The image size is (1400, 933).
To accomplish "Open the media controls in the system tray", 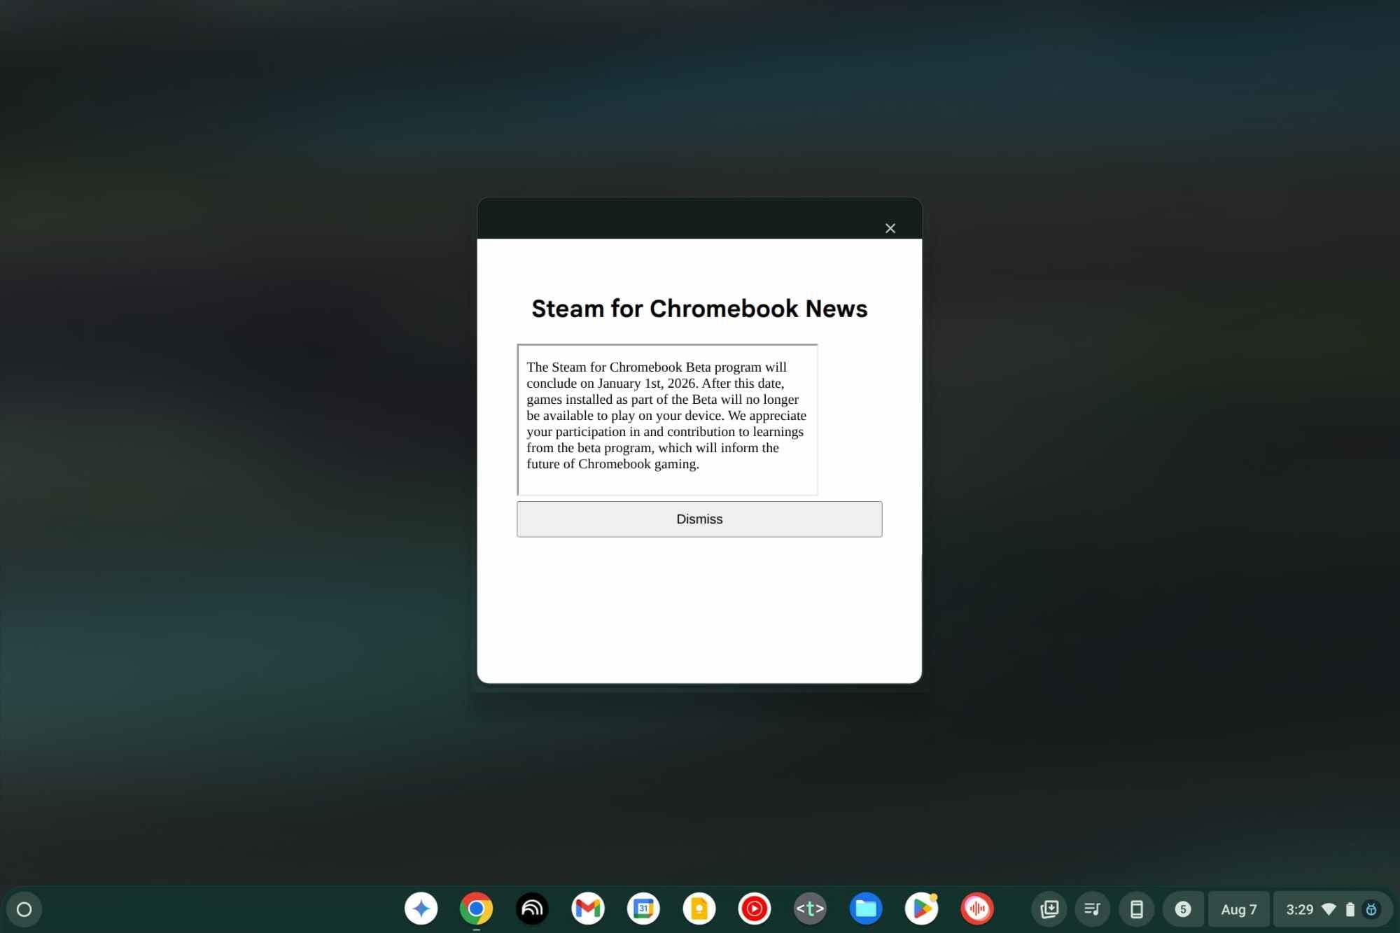I will (x=1093, y=909).
